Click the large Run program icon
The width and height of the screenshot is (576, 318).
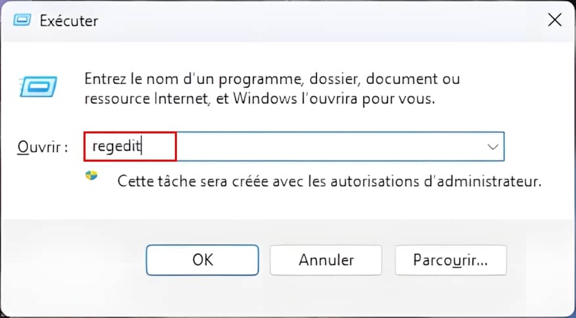point(39,85)
